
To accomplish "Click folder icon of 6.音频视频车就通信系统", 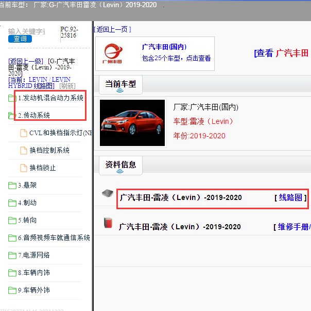I will [12, 238].
